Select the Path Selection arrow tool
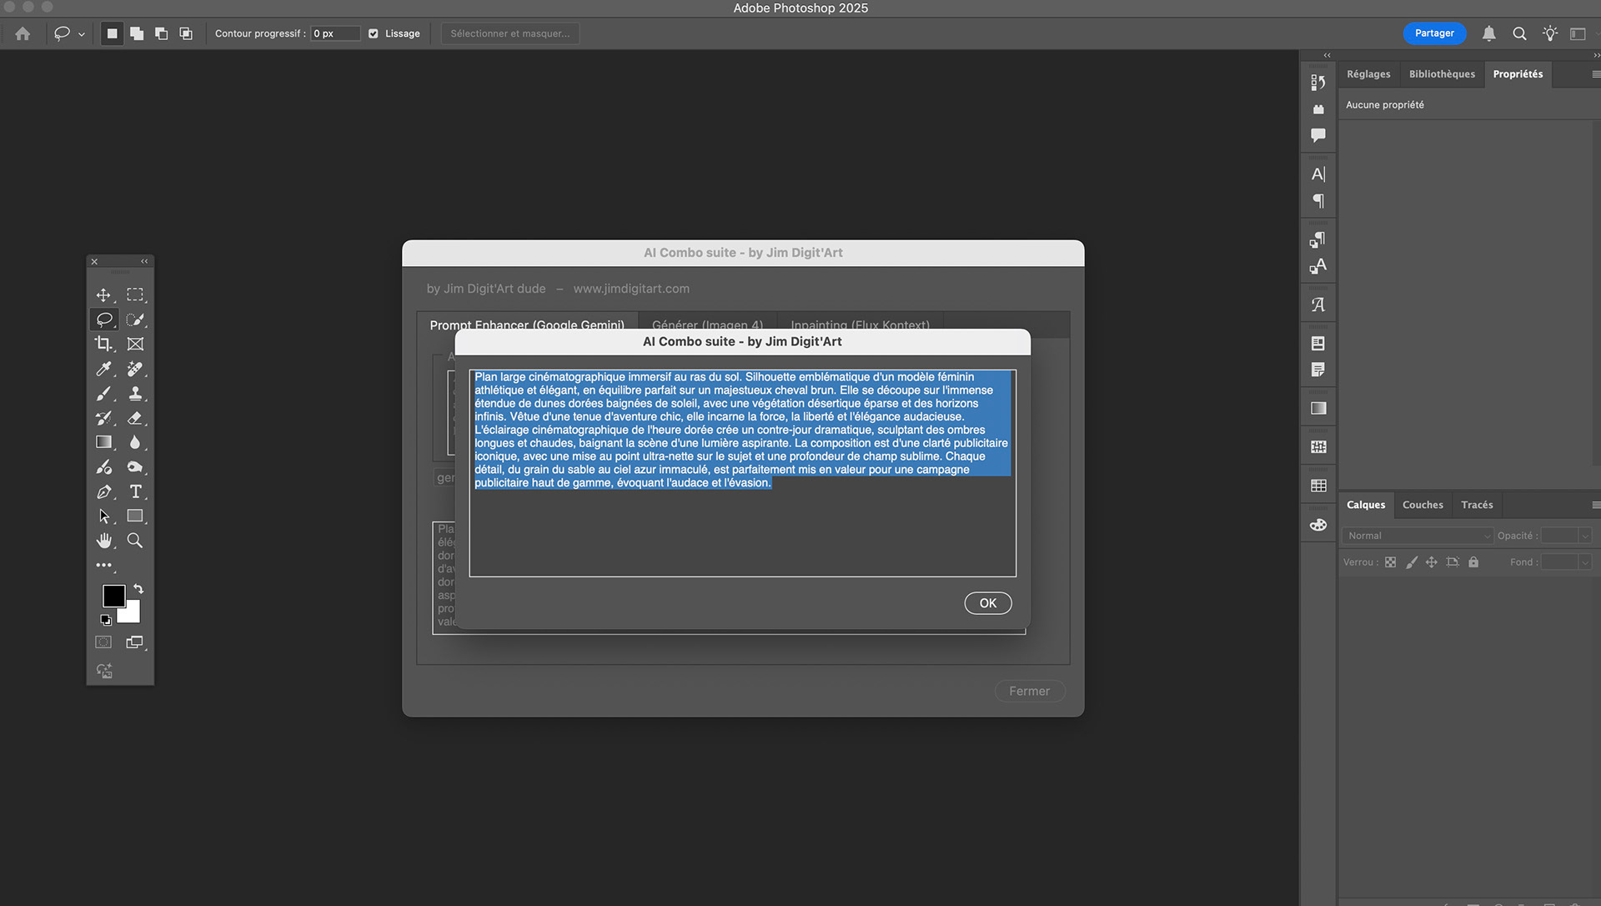Screen dimensions: 1601x906 pos(103,516)
